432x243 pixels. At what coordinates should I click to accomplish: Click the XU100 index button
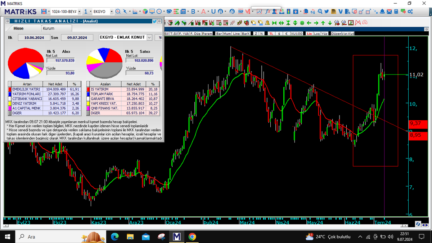[297, 33]
